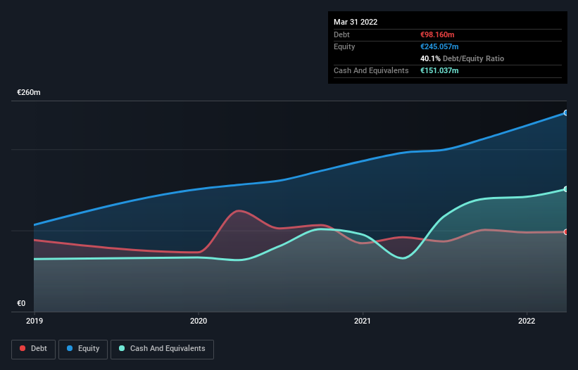The width and height of the screenshot is (578, 370).
Task: Click the €260m y-axis label
Action: tap(29, 92)
